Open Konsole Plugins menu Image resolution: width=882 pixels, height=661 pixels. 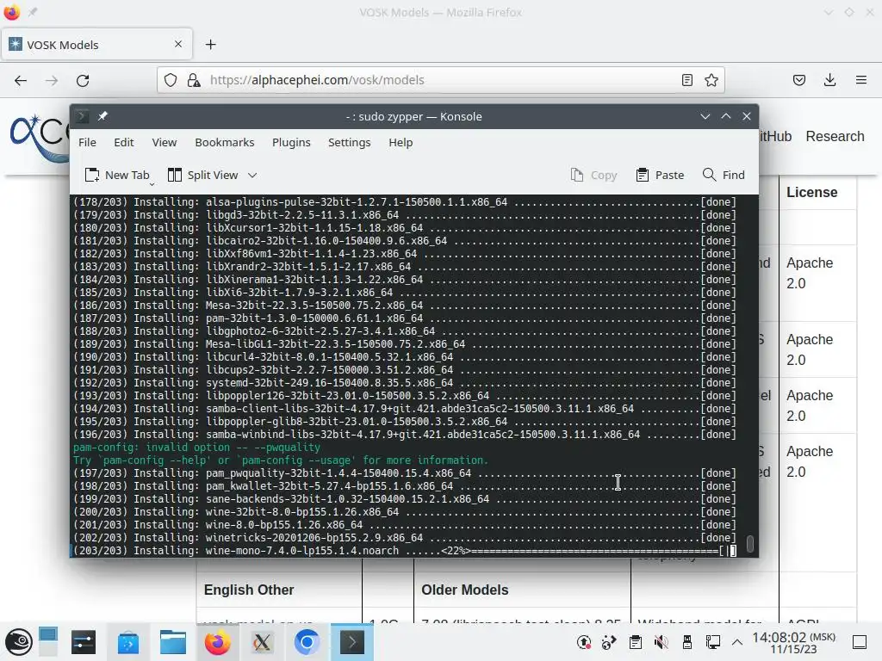[x=291, y=142]
